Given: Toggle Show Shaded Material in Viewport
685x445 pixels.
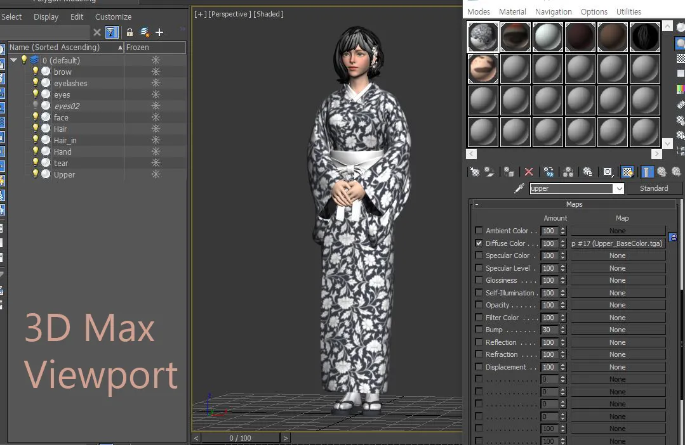Looking at the screenshot, I should pos(626,172).
